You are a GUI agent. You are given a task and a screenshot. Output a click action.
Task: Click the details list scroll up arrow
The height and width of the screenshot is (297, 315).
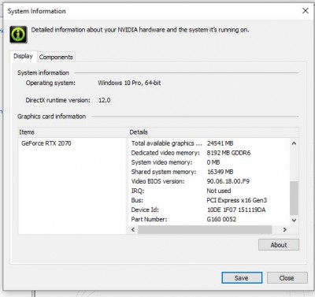tap(294, 143)
